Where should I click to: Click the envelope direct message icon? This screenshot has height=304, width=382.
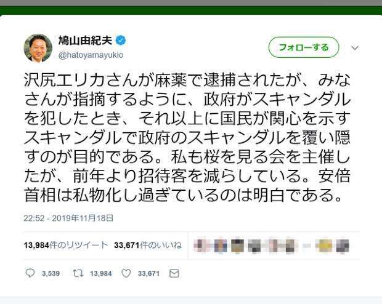pos(174,274)
